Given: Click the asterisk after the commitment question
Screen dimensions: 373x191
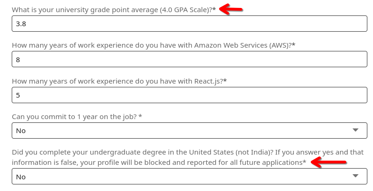Looking at the screenshot, I should [140, 116].
